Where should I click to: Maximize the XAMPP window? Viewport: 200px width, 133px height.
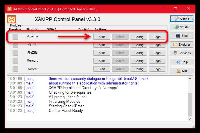click(175, 9)
